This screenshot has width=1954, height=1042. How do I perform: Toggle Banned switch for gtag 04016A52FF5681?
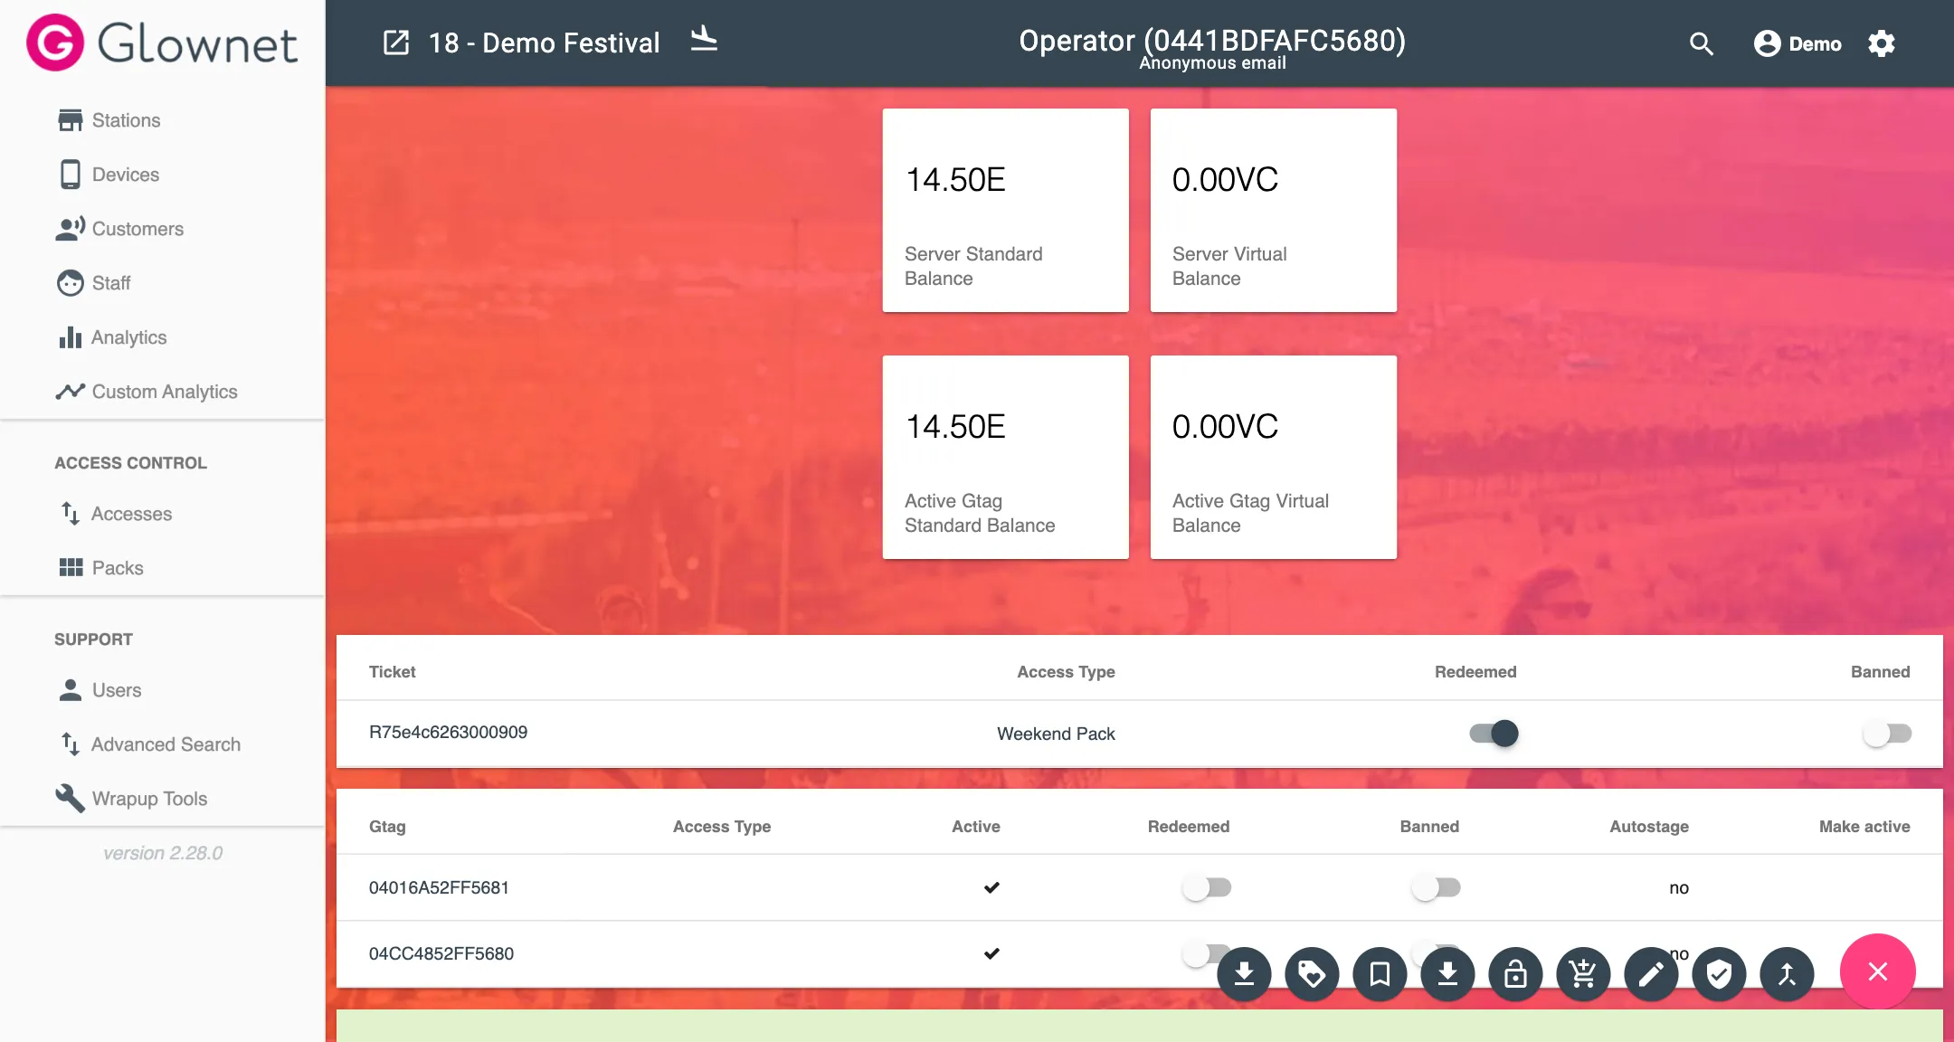[x=1436, y=887]
